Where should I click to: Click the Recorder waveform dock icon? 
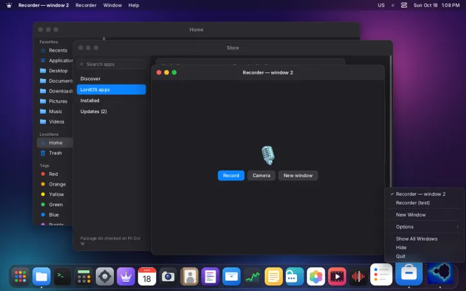point(358,277)
